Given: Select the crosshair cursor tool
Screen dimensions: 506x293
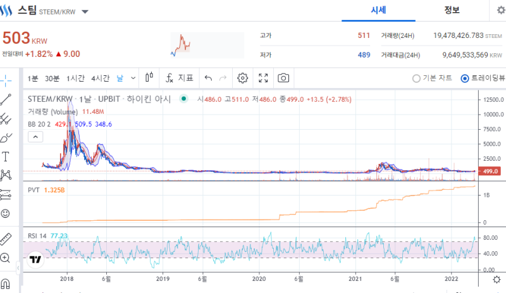Looking at the screenshot, I should click(6, 80).
